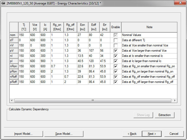
Task: Go to next page with Next button
Action: coord(152,134)
